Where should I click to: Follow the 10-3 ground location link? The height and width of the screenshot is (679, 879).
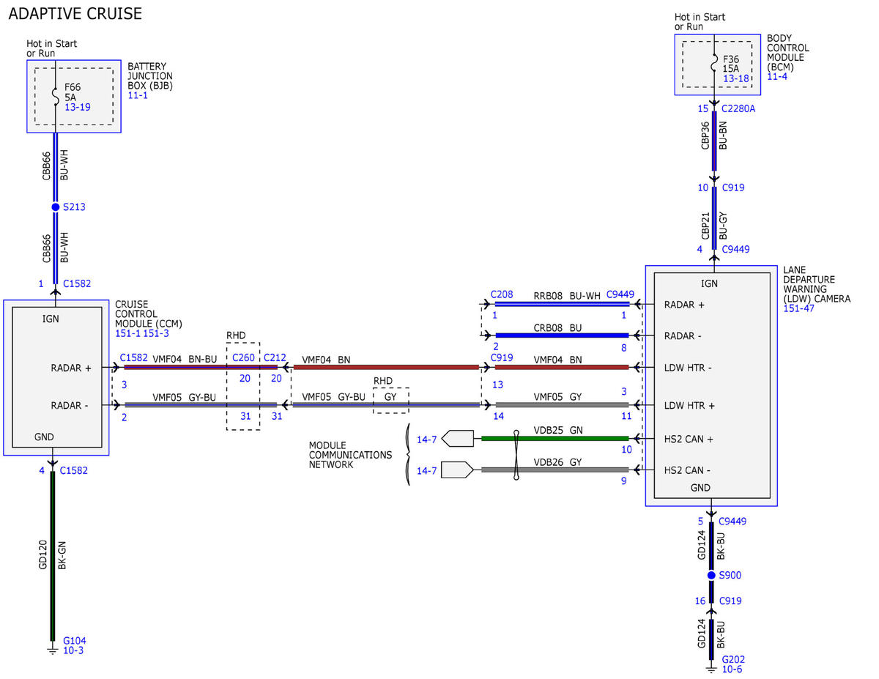tap(73, 650)
